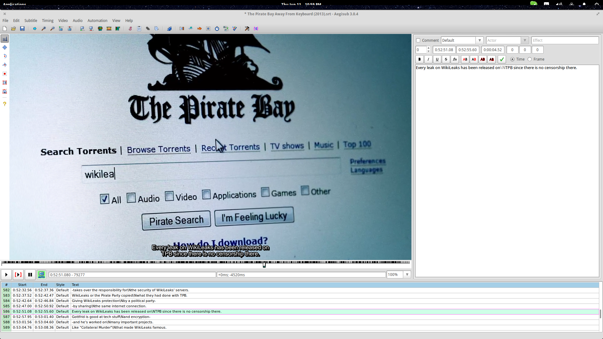Screen dimensions: 603x339
Task: Pick secondary color AB swatch
Action: click(x=474, y=59)
